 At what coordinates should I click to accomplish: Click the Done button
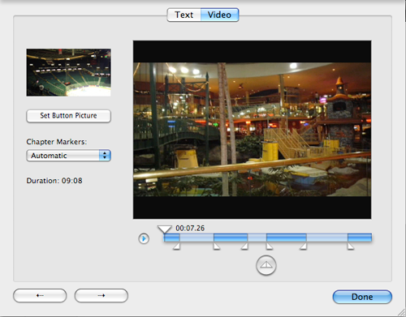tap(362, 297)
